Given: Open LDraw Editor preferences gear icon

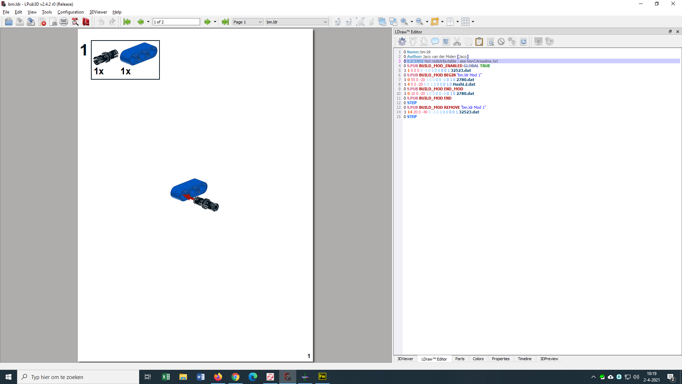Looking at the screenshot, I should tap(402, 42).
